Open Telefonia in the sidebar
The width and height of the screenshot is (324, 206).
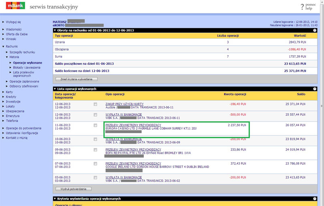coord(12,121)
